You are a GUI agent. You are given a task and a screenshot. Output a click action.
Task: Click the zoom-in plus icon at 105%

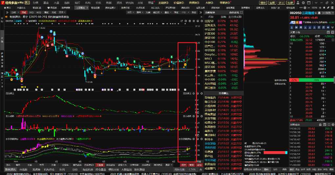tap(320, 8)
